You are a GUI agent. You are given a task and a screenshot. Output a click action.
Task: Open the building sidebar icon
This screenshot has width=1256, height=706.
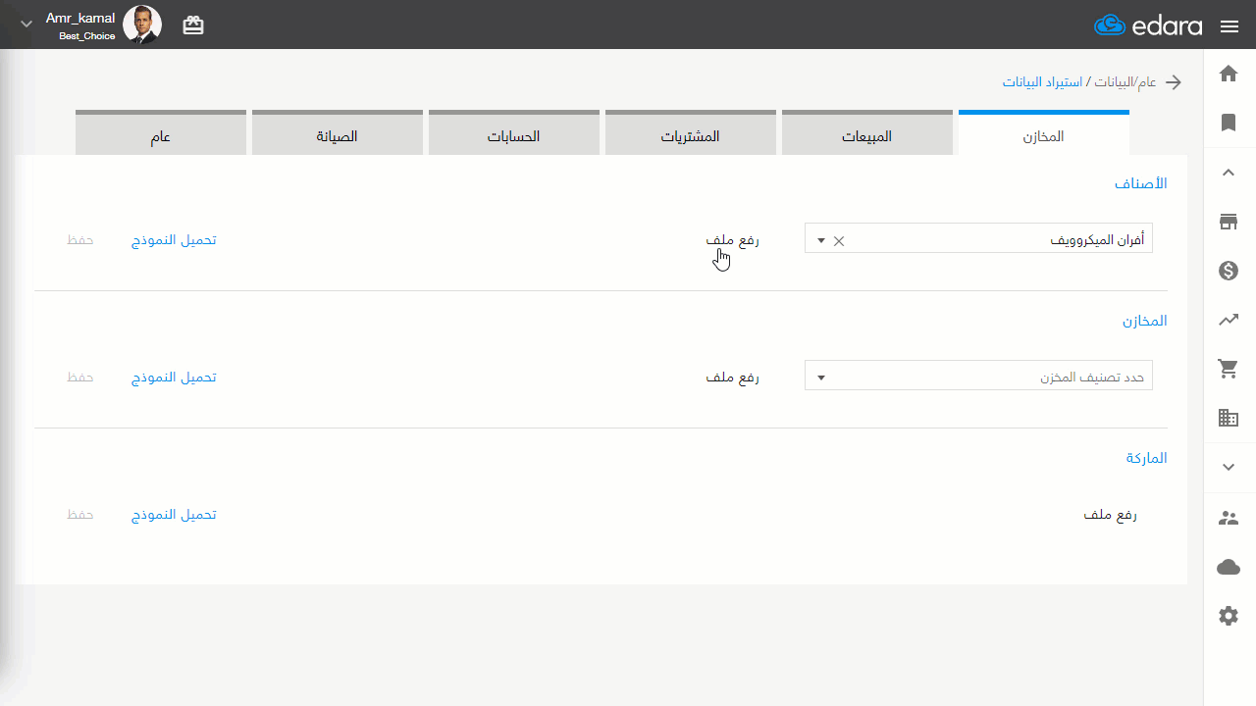tap(1229, 418)
